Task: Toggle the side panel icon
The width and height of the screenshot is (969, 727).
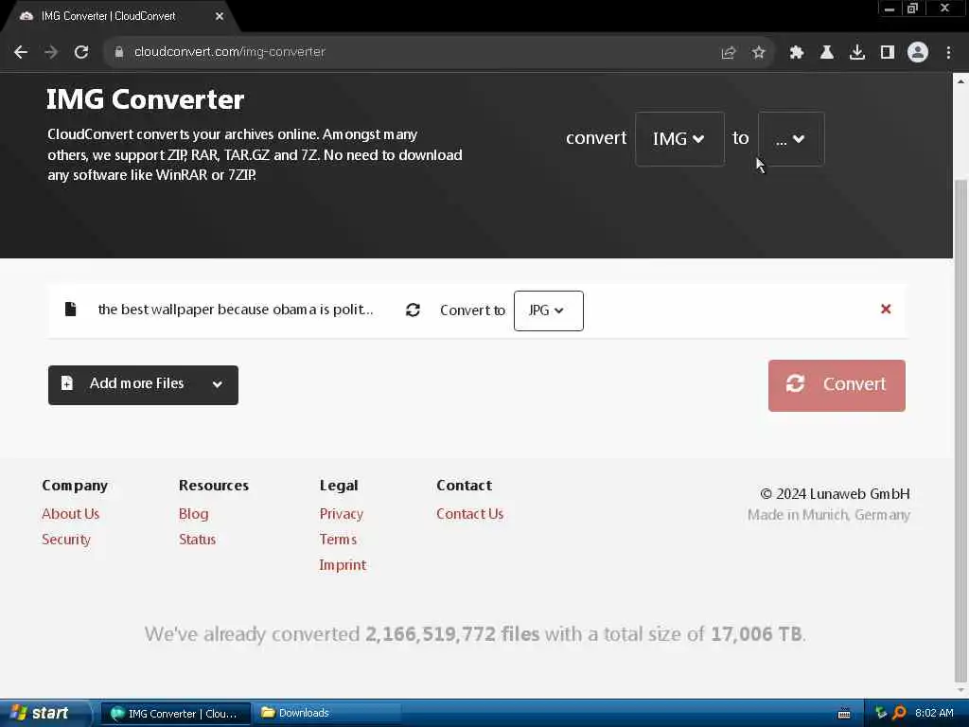Action: (888, 53)
